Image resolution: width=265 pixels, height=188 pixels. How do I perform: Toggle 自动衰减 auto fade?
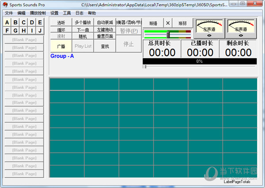coord(105,22)
